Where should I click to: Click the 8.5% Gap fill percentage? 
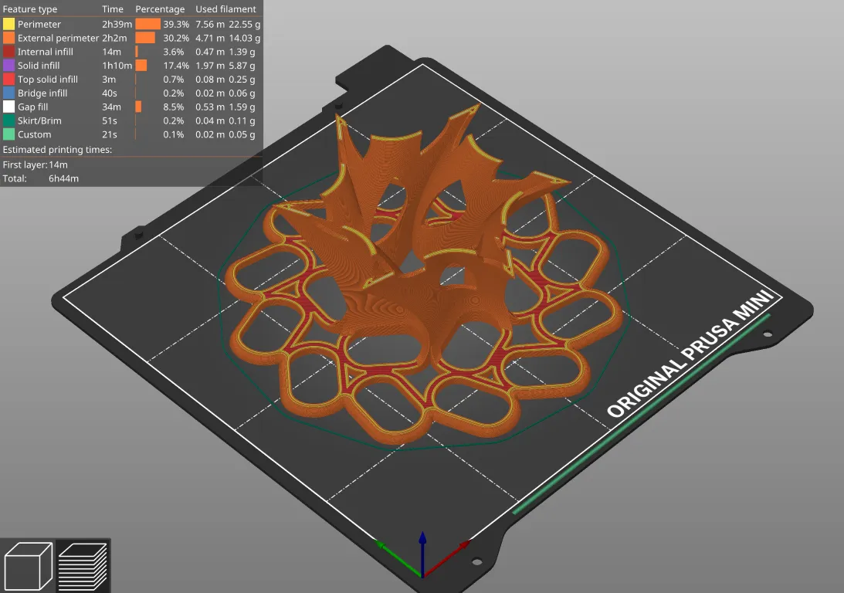point(173,107)
